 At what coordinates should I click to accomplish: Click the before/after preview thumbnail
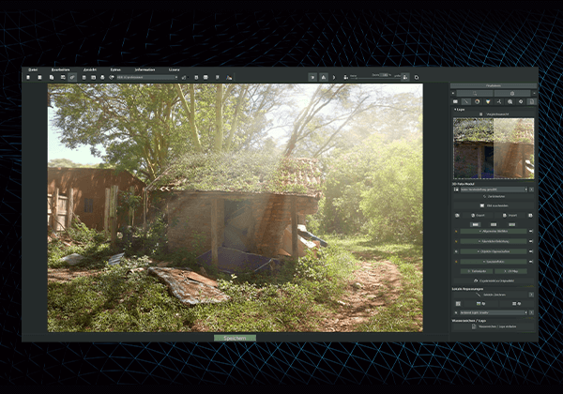[493, 148]
